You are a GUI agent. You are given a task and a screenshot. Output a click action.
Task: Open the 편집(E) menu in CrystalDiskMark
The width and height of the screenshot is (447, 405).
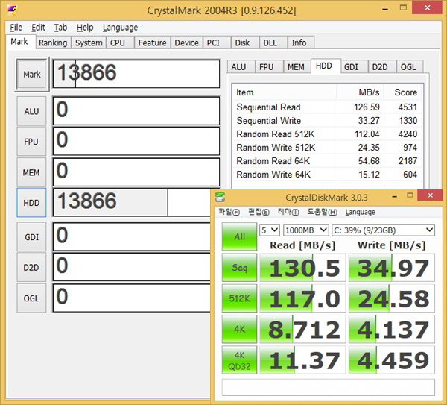[x=259, y=212]
